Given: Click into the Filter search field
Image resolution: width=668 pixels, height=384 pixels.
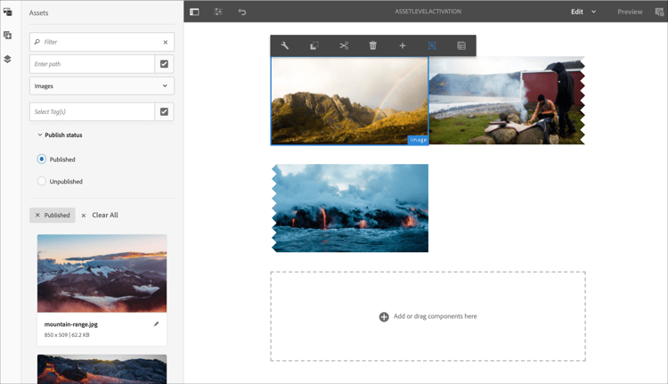Looking at the screenshot, I should (x=102, y=42).
